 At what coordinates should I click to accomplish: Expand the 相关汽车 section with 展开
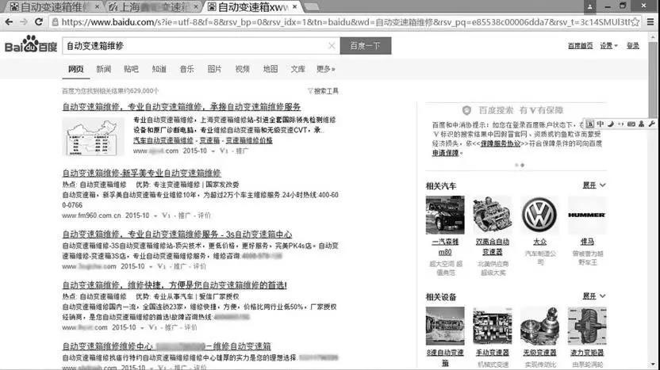pos(594,185)
